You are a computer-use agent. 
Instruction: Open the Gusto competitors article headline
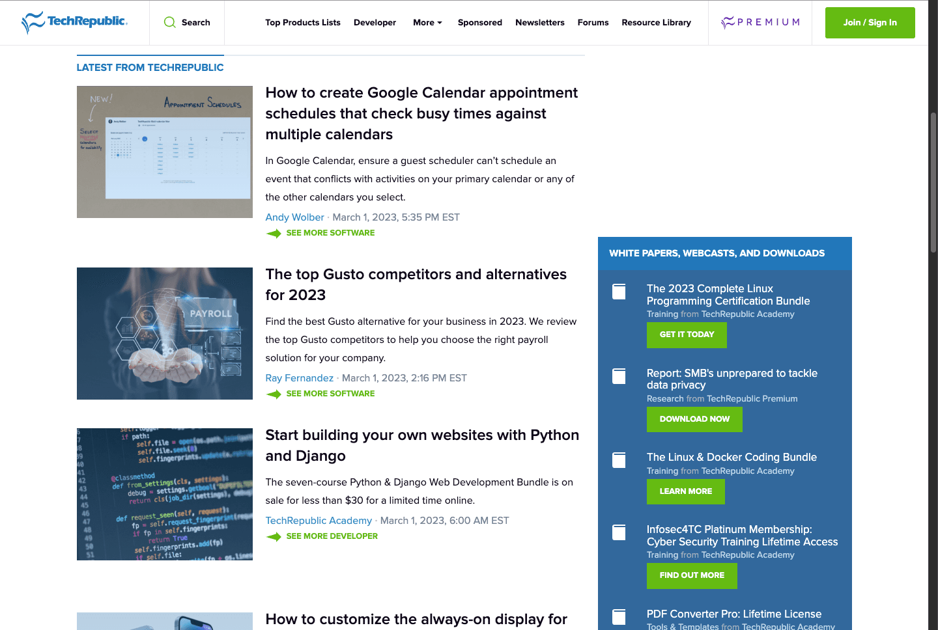pos(416,285)
